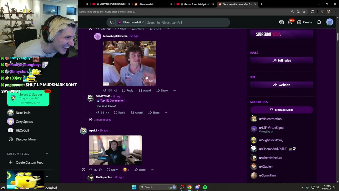
Task: Open Chrome's three-dot menu
Action: click(x=335, y=12)
